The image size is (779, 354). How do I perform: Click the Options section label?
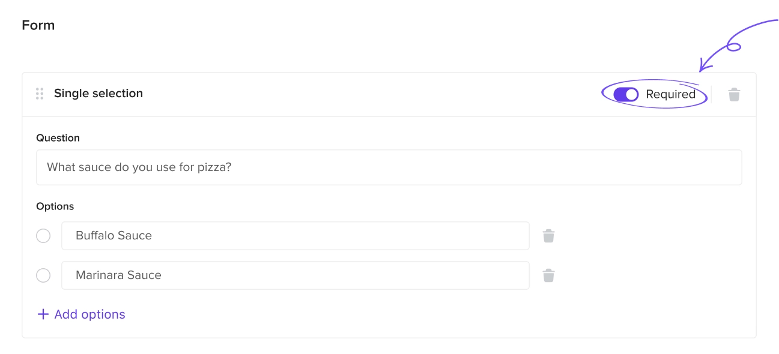point(55,206)
